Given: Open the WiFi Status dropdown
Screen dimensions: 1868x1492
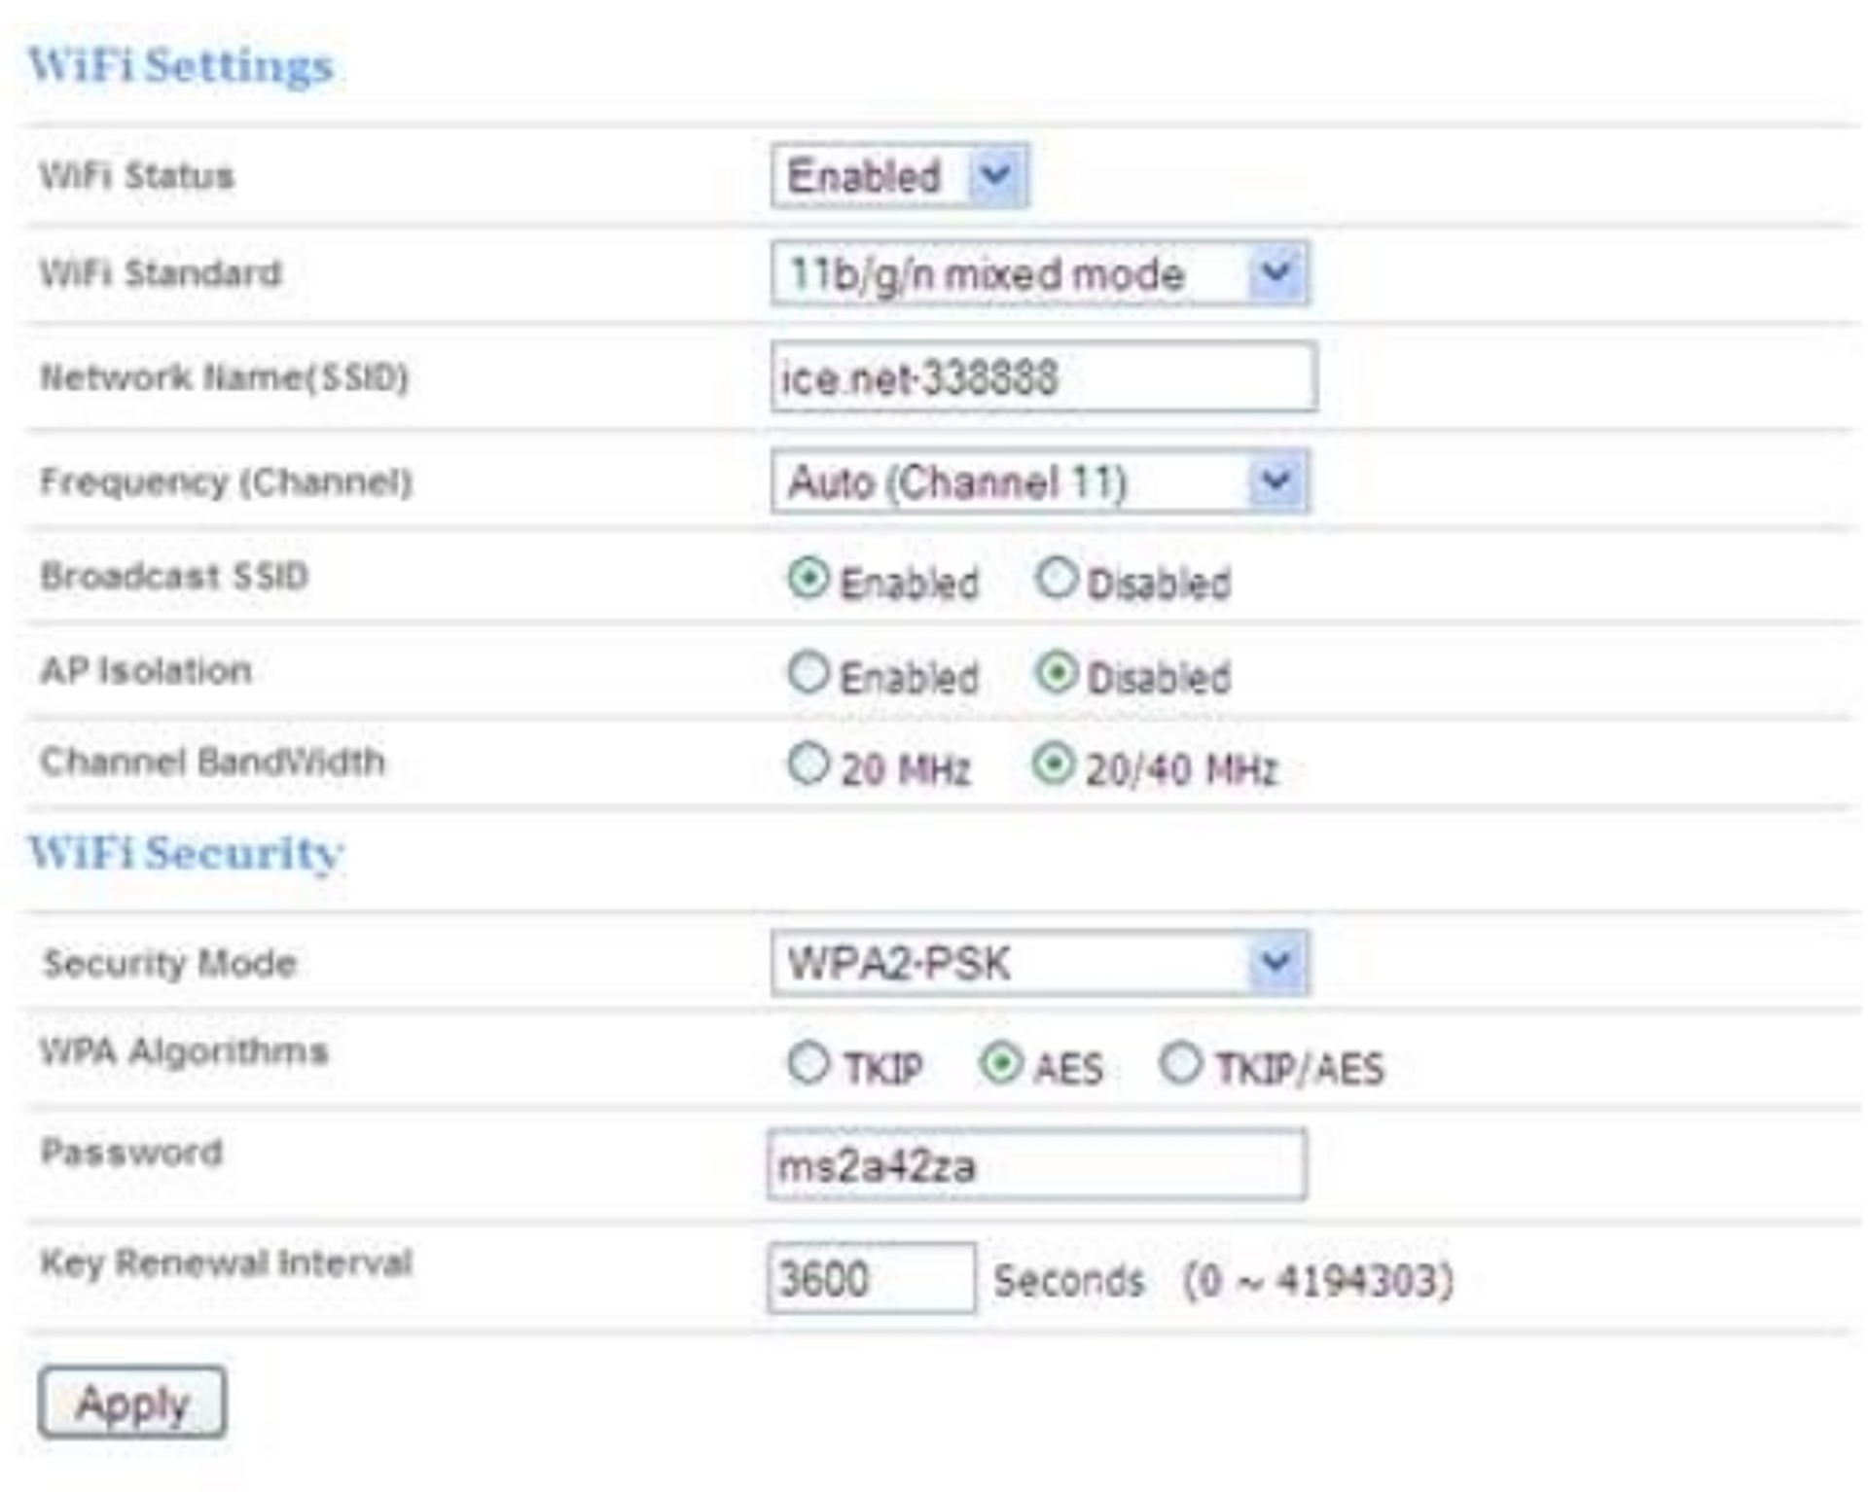Looking at the screenshot, I should (898, 176).
